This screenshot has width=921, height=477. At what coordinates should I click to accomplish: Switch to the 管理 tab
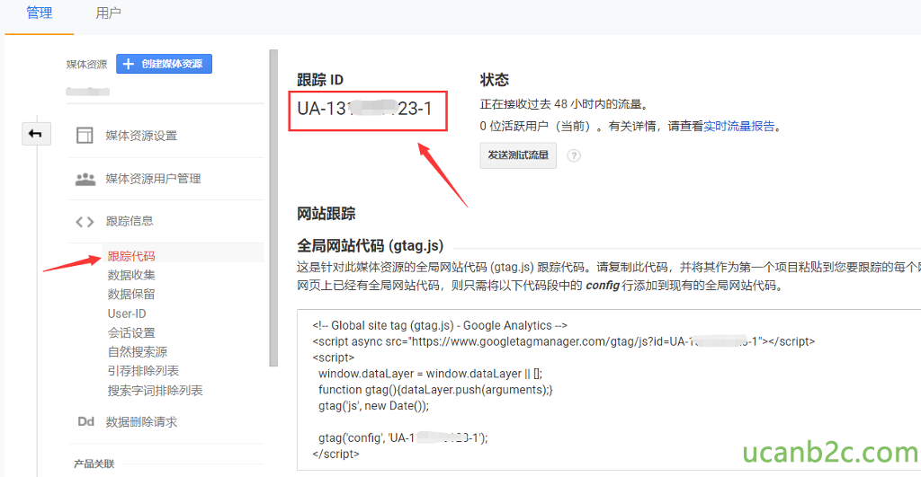(x=40, y=13)
